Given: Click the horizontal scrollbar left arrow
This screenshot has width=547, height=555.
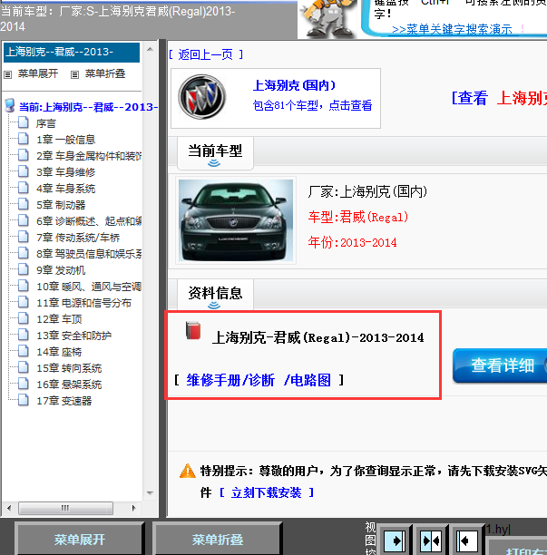Looking at the screenshot, I should tap(9, 508).
